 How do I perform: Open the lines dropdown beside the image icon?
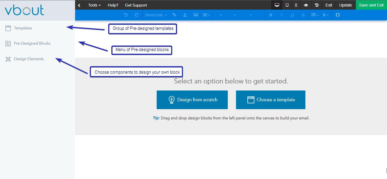(206, 15)
